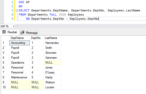Select the DeptName column header
Image resolution: width=146 pixels, height=94 pixels.
point(19,38)
